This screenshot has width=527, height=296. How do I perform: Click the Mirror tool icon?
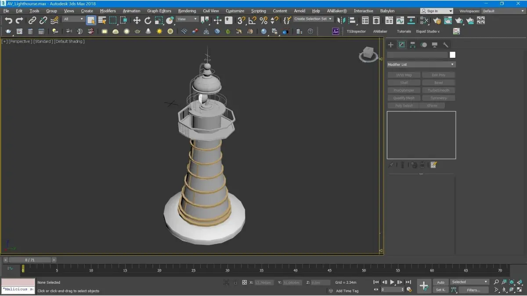(x=341, y=20)
